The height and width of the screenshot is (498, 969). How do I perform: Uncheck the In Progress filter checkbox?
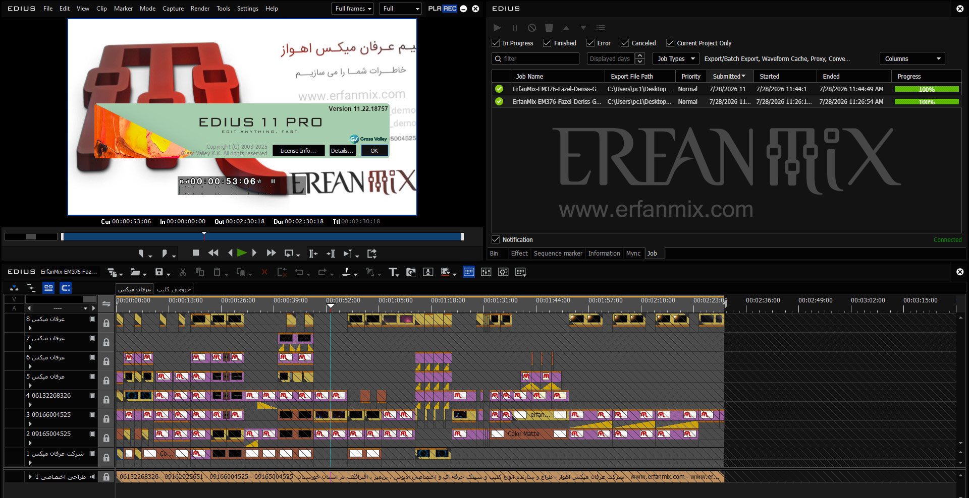coord(496,43)
